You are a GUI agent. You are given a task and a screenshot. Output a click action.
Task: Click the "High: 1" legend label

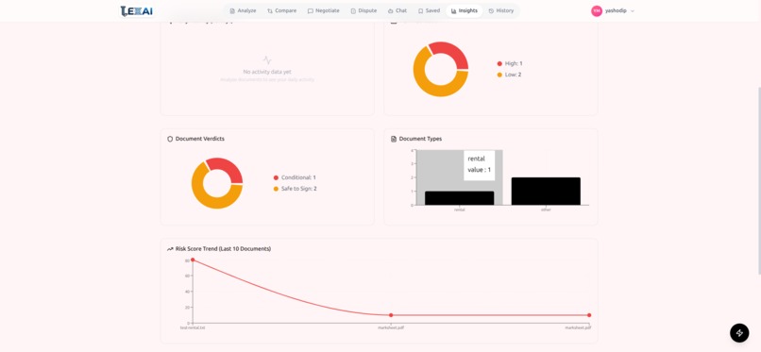514,63
